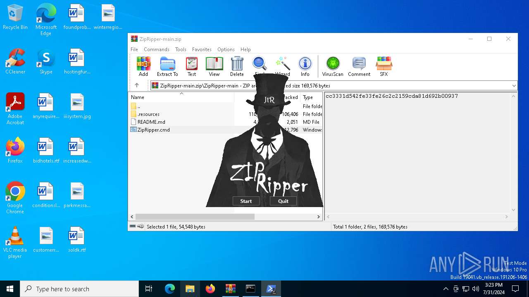
Task: Select bidhotels.rtf desktop file
Action: pos(46,151)
